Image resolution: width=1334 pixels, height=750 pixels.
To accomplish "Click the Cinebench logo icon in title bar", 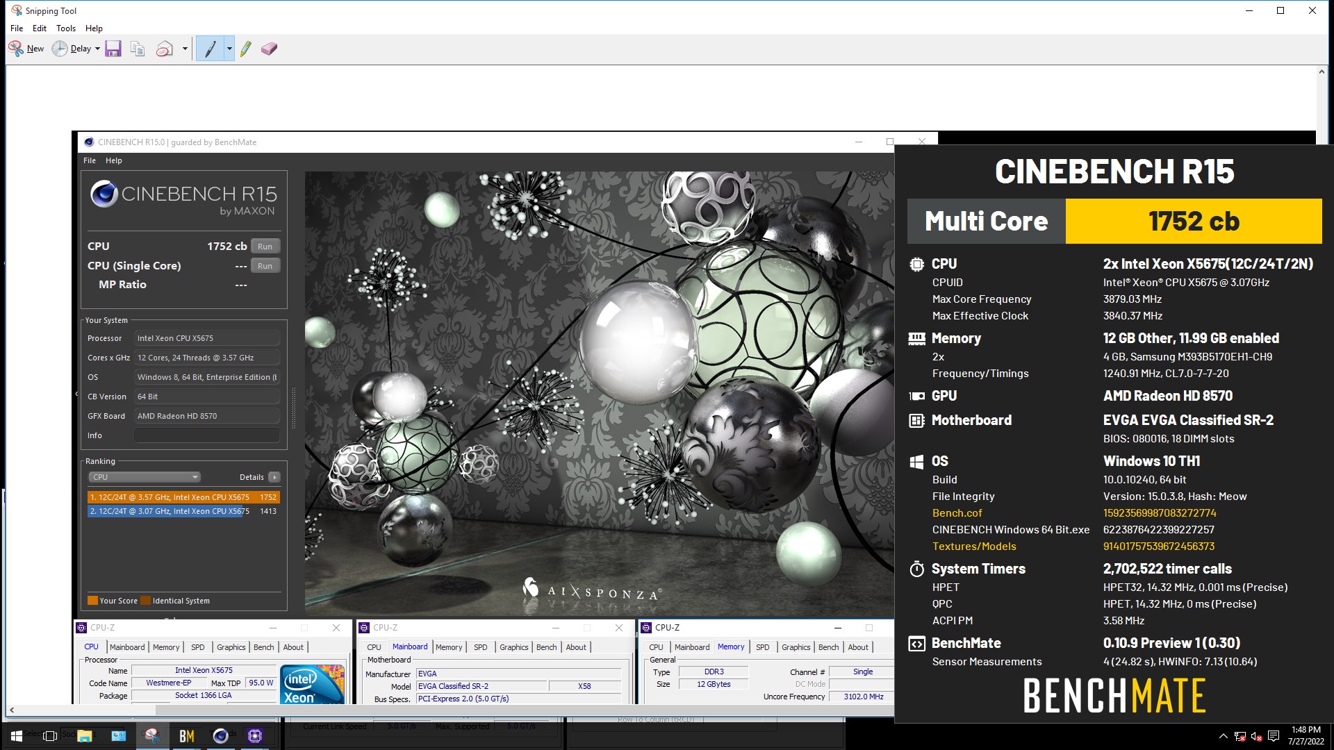I will pos(89,142).
